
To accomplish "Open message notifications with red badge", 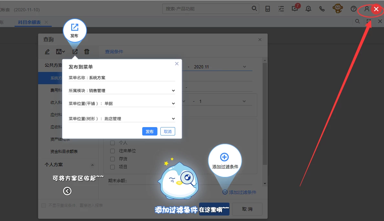I will [295, 9].
